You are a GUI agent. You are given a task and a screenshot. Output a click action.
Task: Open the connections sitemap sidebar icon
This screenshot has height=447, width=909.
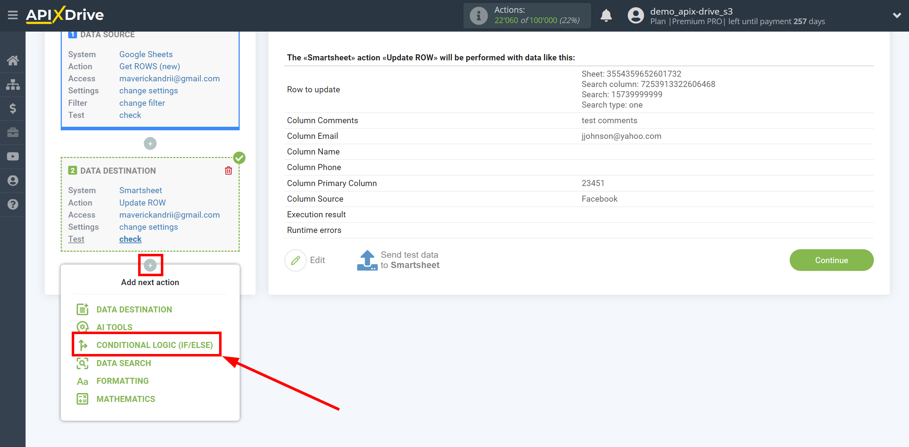(x=13, y=85)
